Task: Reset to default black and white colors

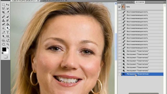Action: point(3,53)
